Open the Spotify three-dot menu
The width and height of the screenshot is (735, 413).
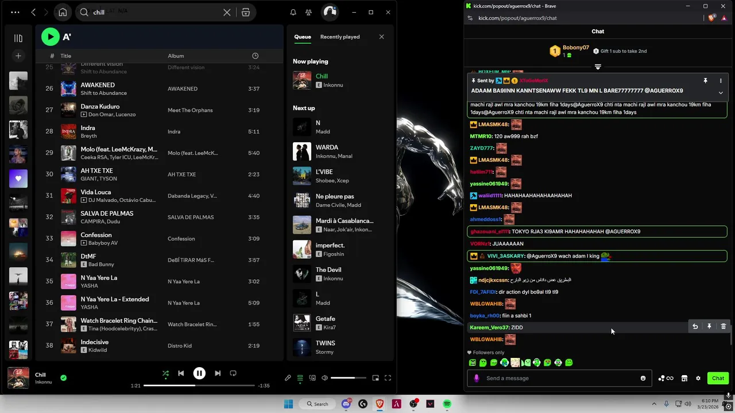tap(15, 12)
